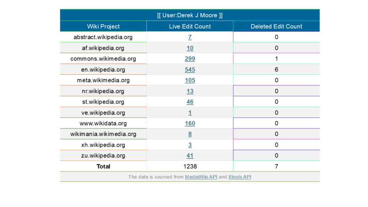Select the en.wikipedia.org cell
The image size is (368, 207).
pyautogui.click(x=103, y=69)
